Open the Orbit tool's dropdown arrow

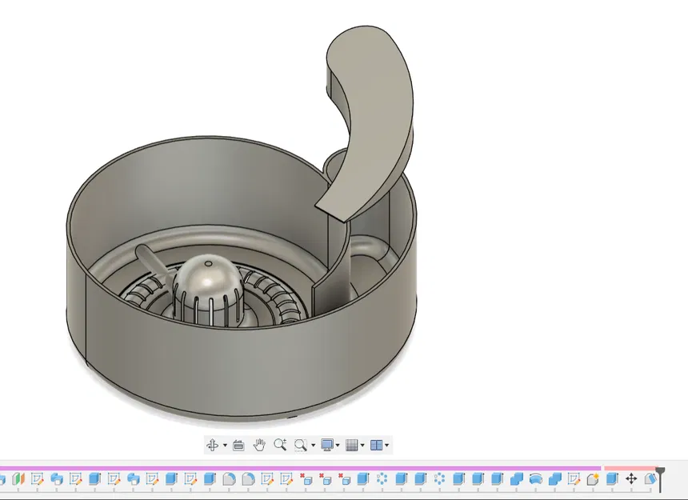(x=225, y=446)
